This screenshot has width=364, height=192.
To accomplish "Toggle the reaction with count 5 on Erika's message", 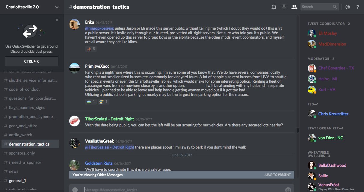I will 91,49.
